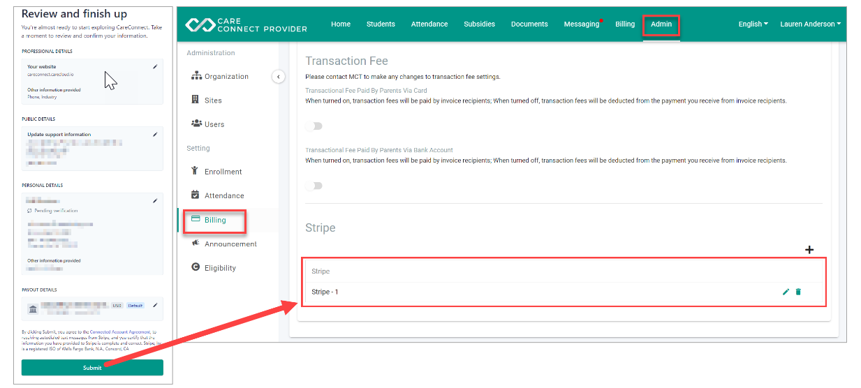Viewport: 861px width, 388px height.
Task: Click the Default badge on payout account
Action: pos(135,306)
